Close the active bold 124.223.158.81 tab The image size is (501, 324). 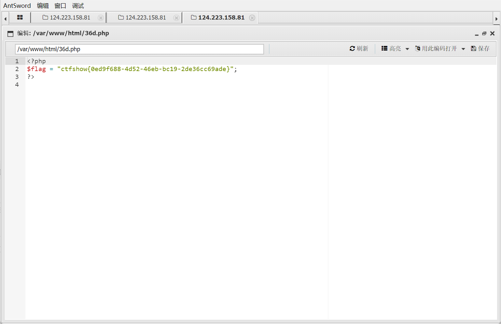[x=252, y=18]
